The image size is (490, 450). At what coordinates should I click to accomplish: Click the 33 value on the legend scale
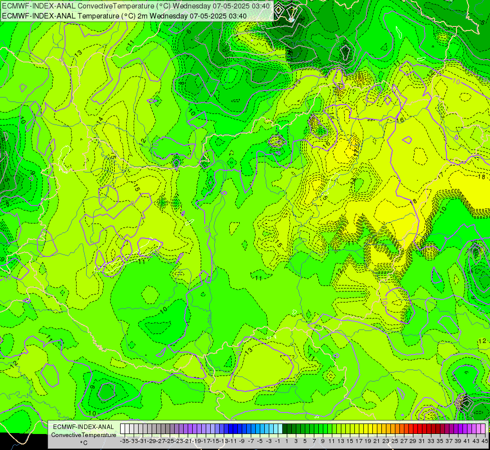[x=431, y=441]
